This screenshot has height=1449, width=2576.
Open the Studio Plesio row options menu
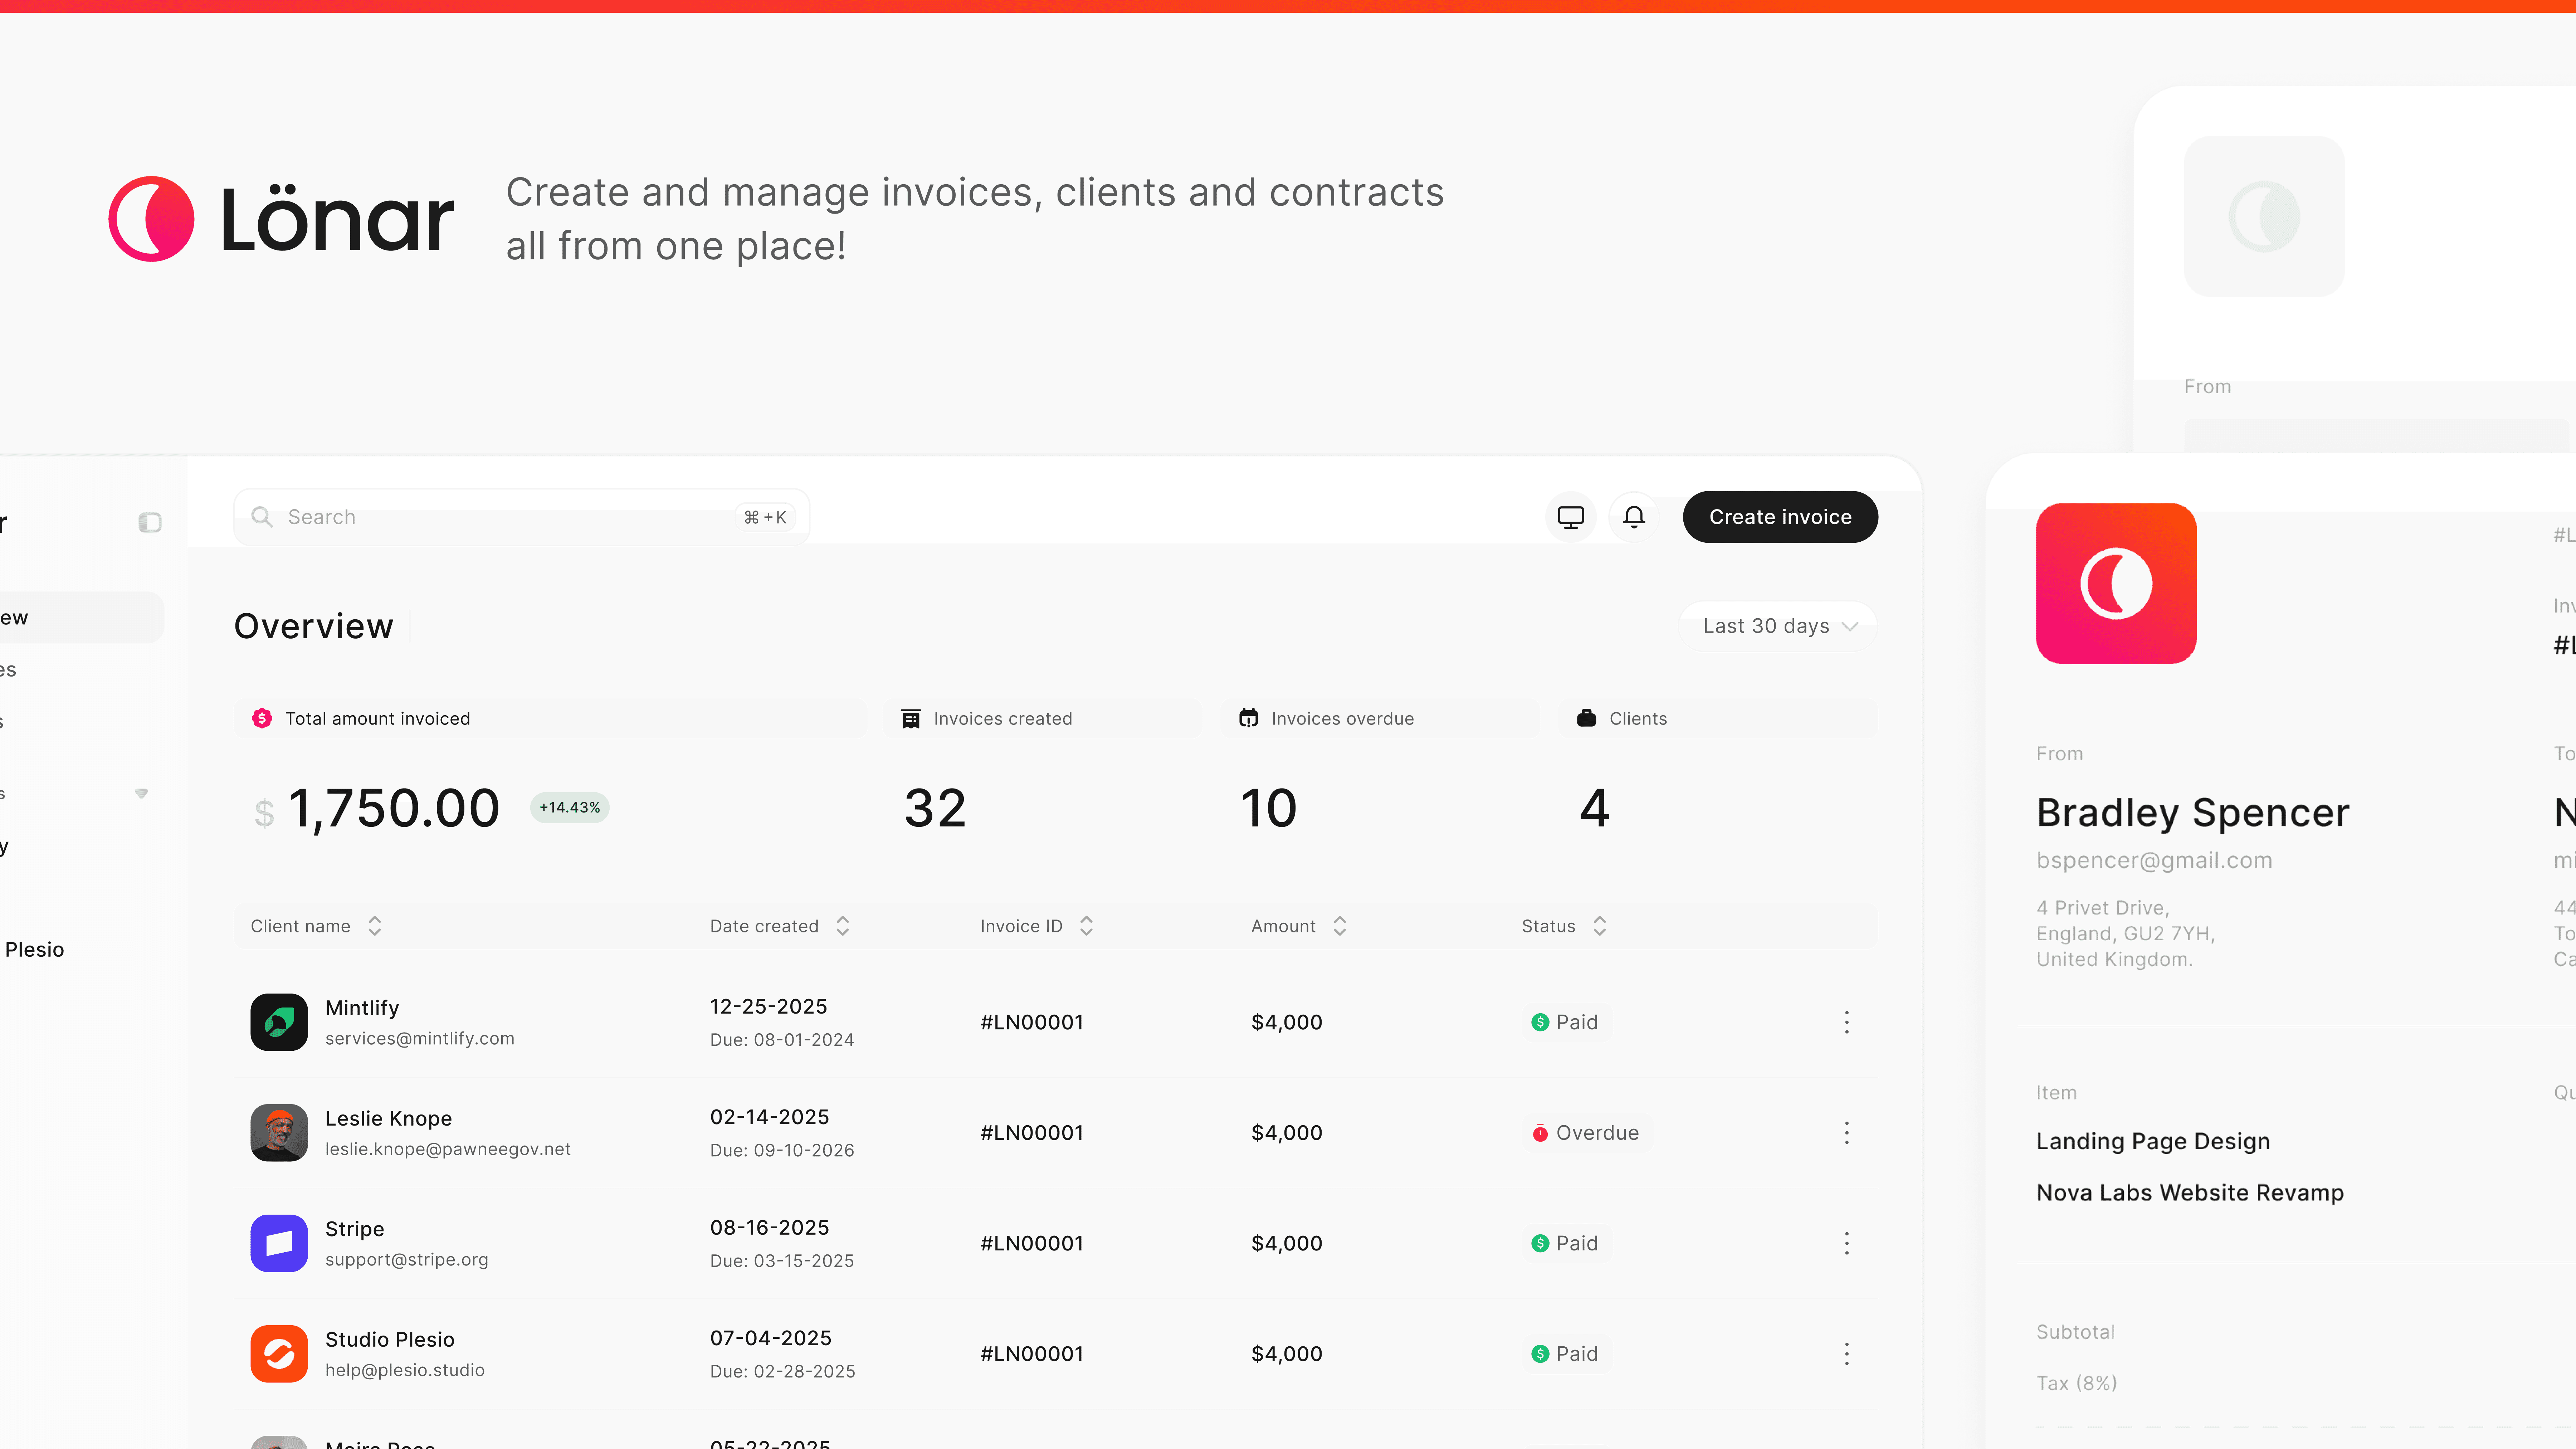pyautogui.click(x=1846, y=1354)
